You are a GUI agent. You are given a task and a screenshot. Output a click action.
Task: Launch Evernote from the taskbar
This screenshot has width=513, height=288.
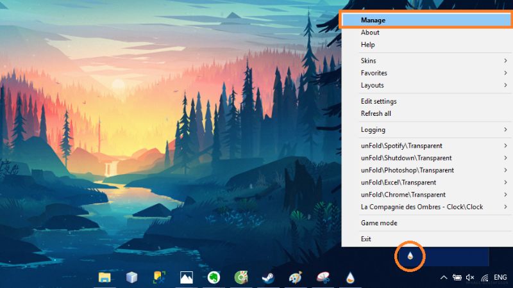tap(214, 278)
